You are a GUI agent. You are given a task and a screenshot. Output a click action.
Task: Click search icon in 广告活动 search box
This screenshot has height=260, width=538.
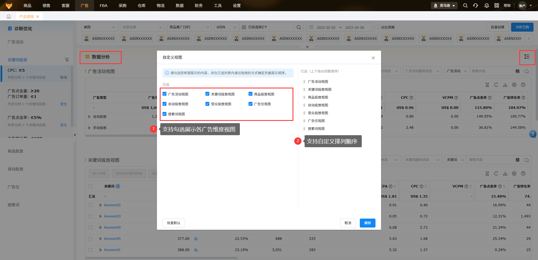[x=527, y=71]
